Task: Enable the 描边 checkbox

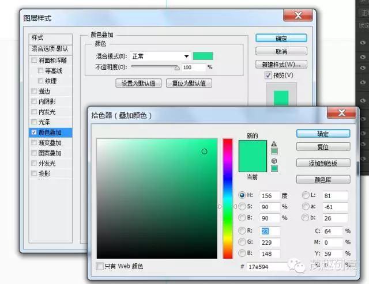Action: tap(34, 91)
